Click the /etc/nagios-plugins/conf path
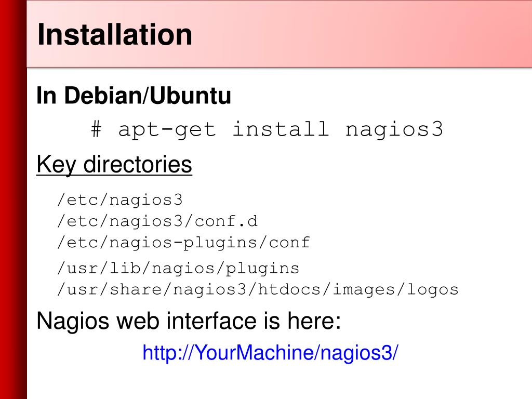The width and height of the screenshot is (532, 399). [183, 243]
